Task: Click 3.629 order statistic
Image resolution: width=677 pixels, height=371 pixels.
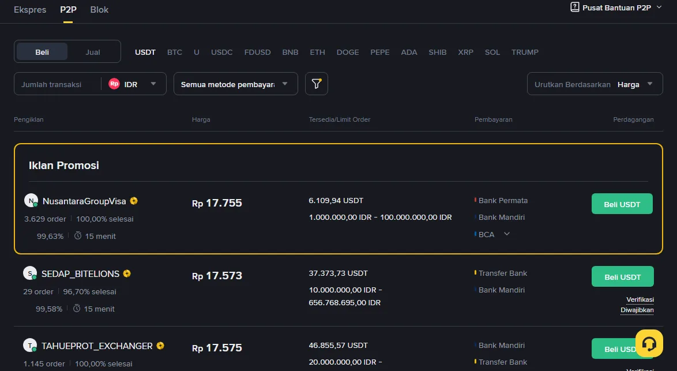Action: coord(45,219)
